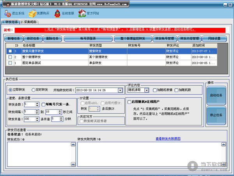
Task: Check the box for task 整个微博转发
Action: (x=10, y=57)
